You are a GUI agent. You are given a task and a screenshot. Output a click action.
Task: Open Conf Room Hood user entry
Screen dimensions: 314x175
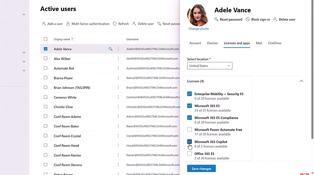coord(66,146)
